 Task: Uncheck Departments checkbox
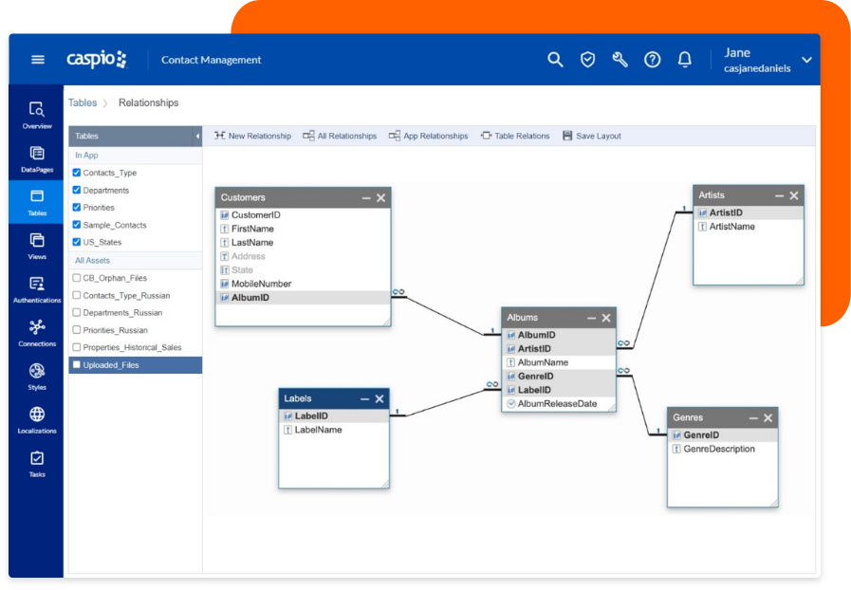pos(77,190)
